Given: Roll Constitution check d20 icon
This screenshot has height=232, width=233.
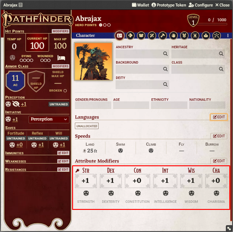Looking at the screenshot, I should pos(138,193).
